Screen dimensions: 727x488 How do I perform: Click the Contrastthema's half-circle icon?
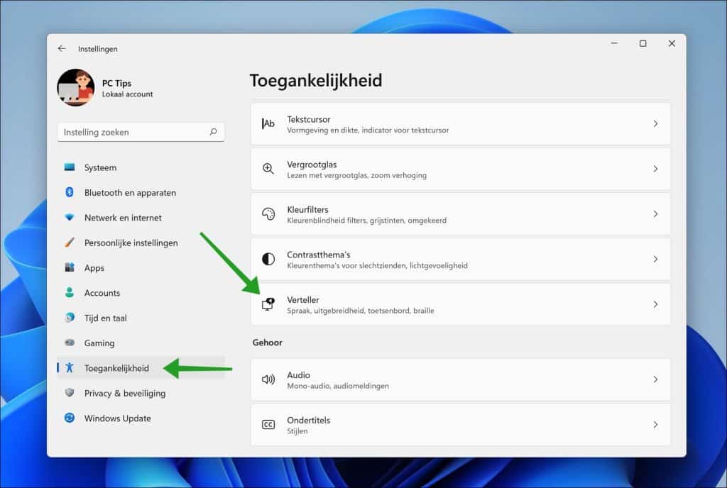268,259
